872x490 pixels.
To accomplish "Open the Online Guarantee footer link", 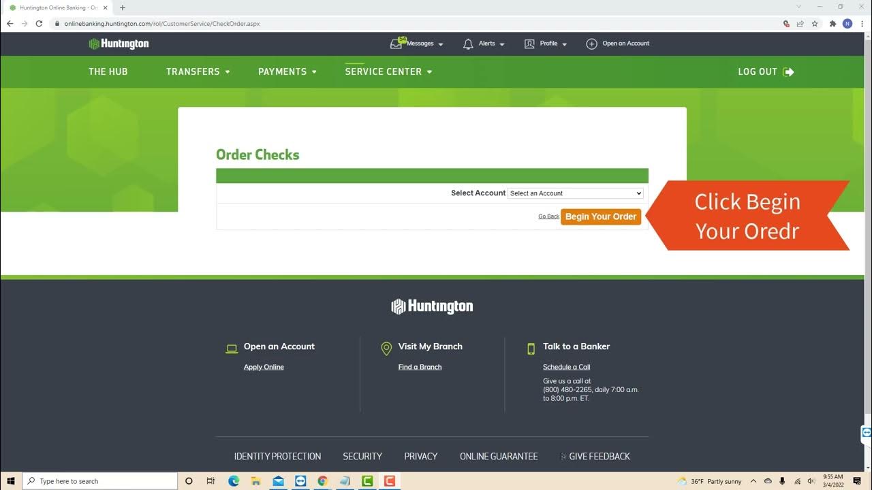I will [499, 457].
